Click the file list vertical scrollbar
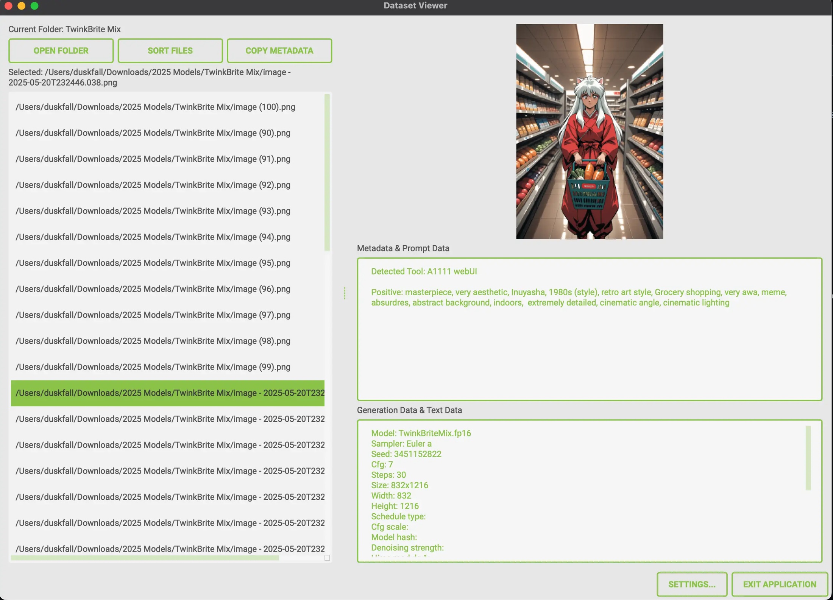Screen dimensions: 833x600 tap(327, 173)
